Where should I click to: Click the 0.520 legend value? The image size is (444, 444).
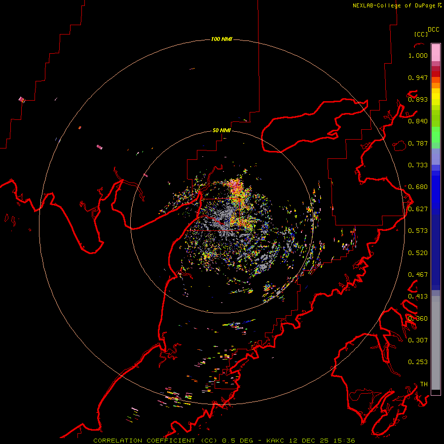point(418,253)
